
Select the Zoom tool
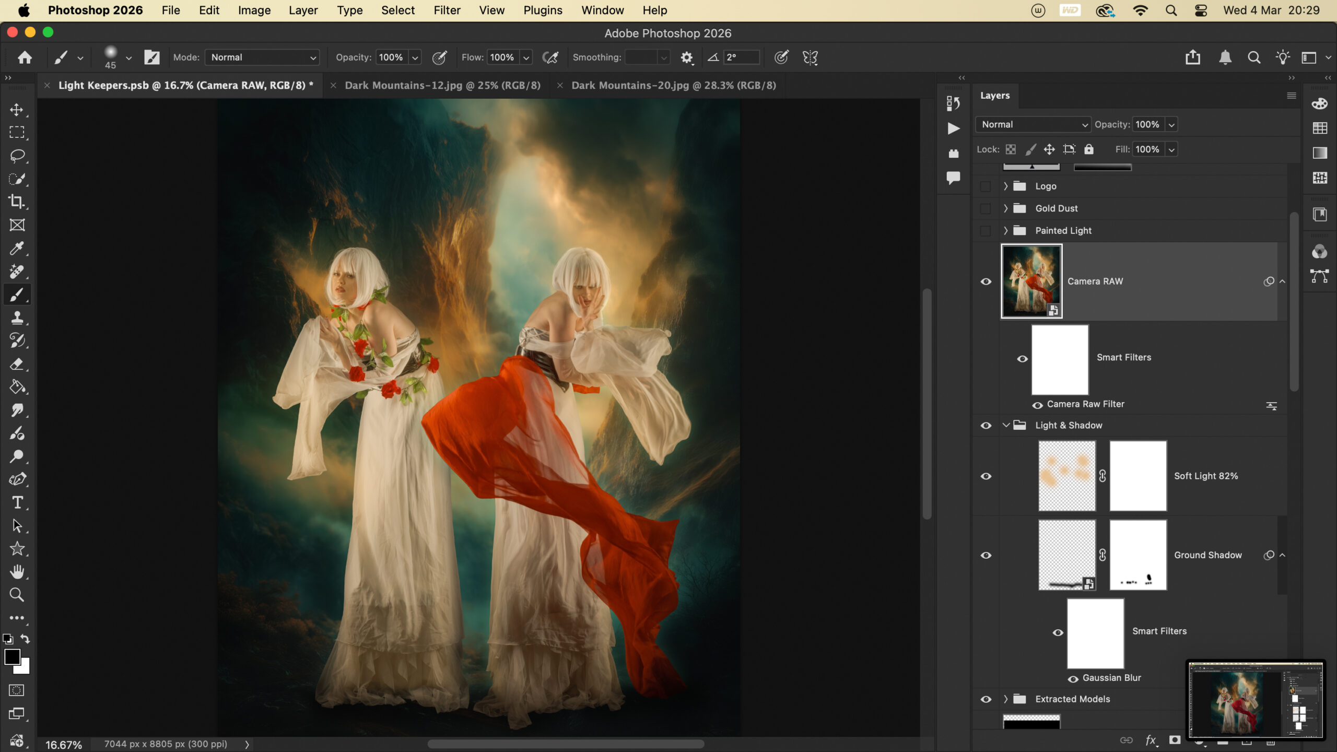[x=17, y=595]
